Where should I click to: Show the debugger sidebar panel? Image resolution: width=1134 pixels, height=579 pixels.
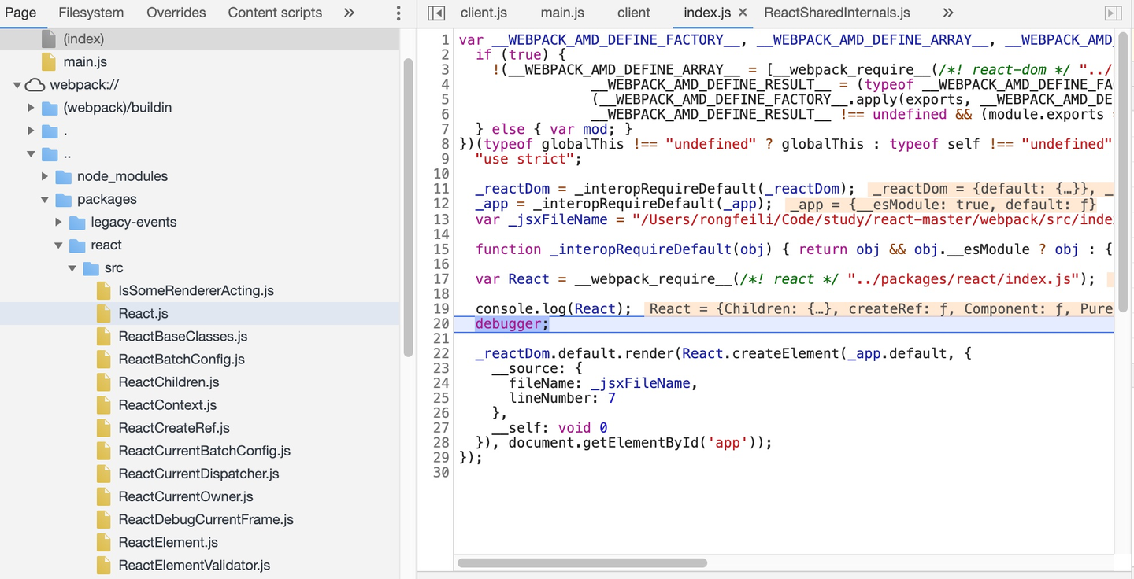1112,13
